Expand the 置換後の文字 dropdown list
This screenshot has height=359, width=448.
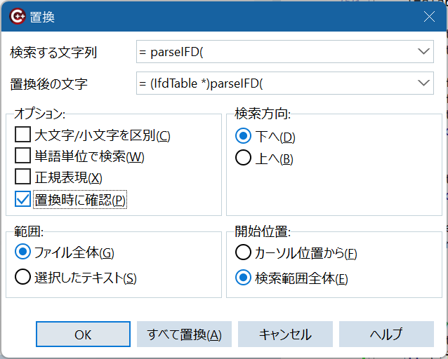point(423,83)
